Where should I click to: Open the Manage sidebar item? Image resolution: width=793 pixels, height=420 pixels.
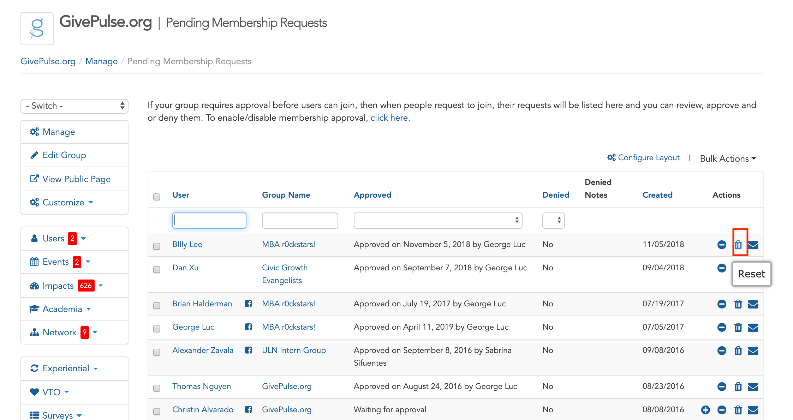[x=74, y=132]
